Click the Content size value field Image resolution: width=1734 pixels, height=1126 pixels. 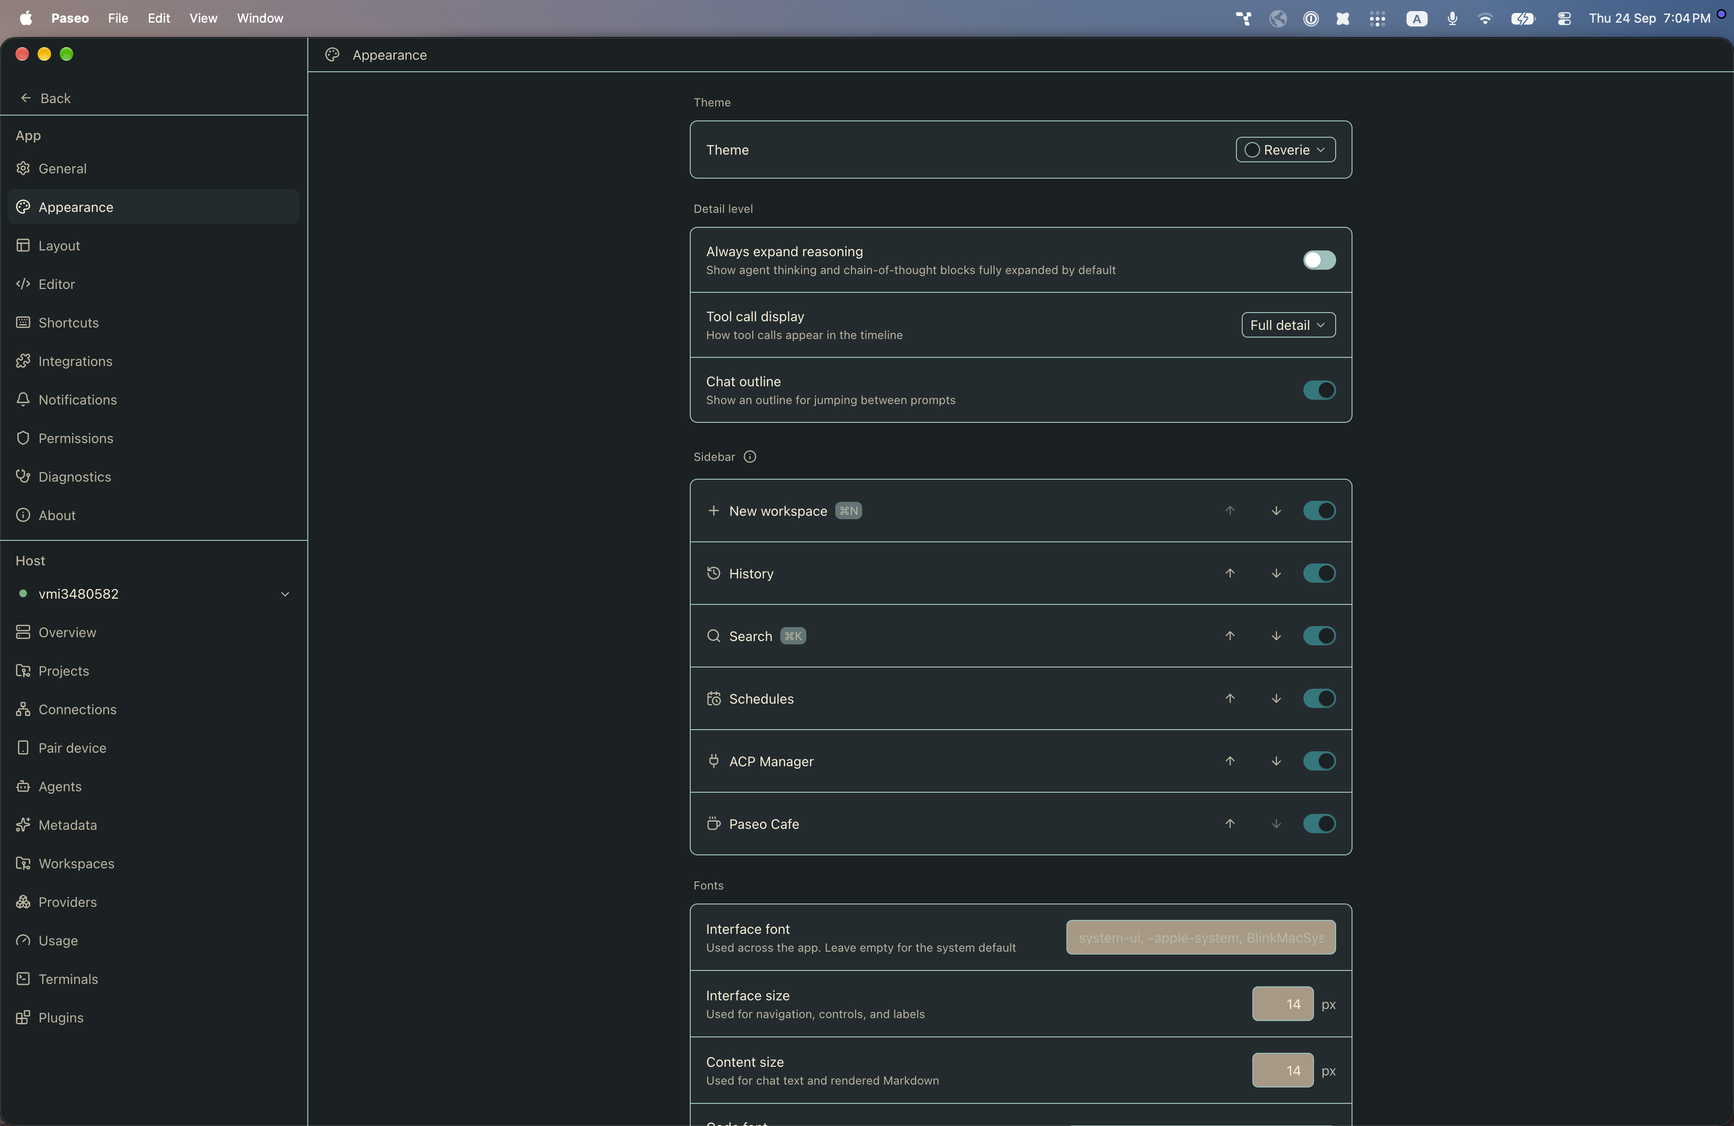pyautogui.click(x=1283, y=1070)
